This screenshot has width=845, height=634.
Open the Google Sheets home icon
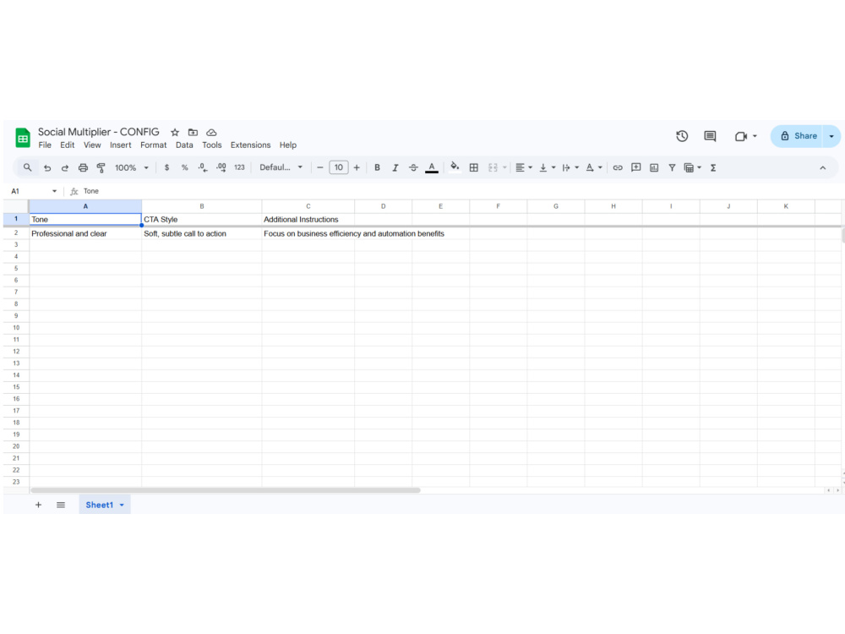tap(23, 138)
